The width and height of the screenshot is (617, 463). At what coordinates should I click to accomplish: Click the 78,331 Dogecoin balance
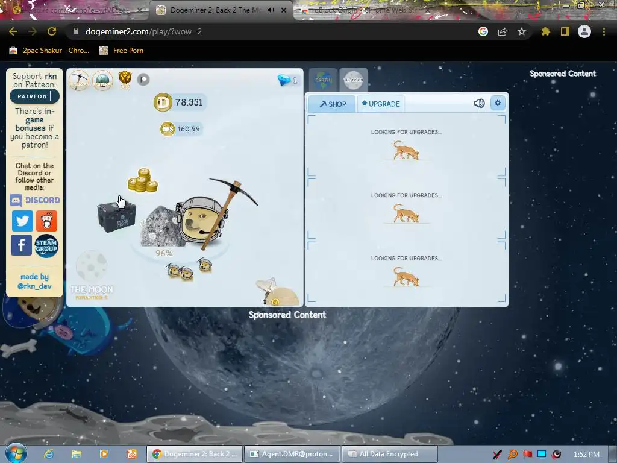[189, 102]
